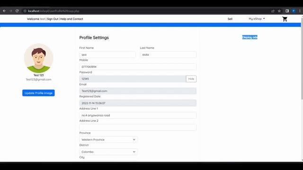Open Help and Contact link

(71, 19)
